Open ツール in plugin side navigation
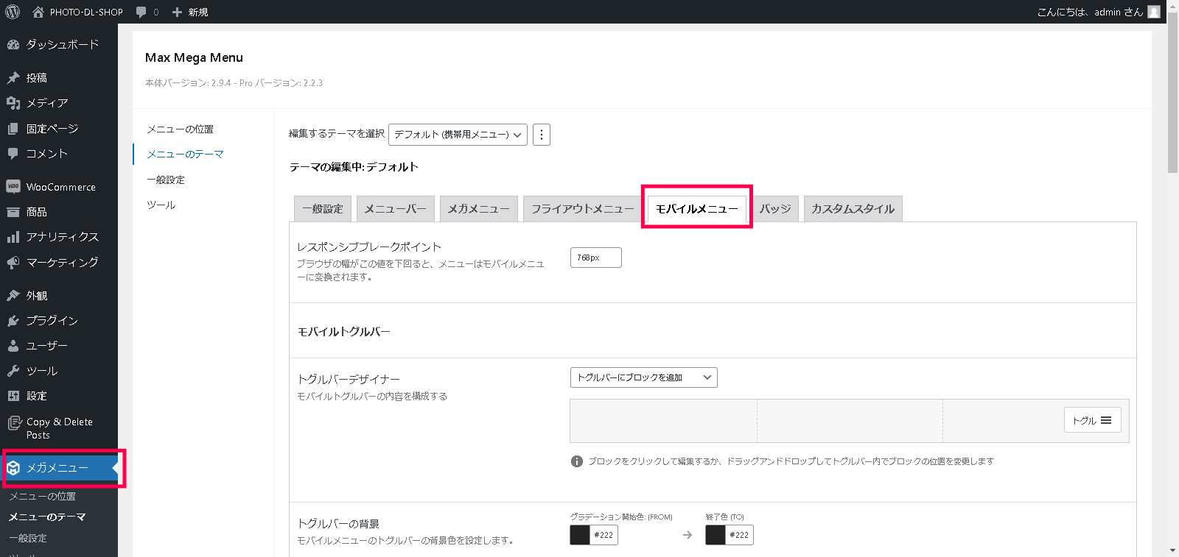The image size is (1179, 557). coord(161,205)
